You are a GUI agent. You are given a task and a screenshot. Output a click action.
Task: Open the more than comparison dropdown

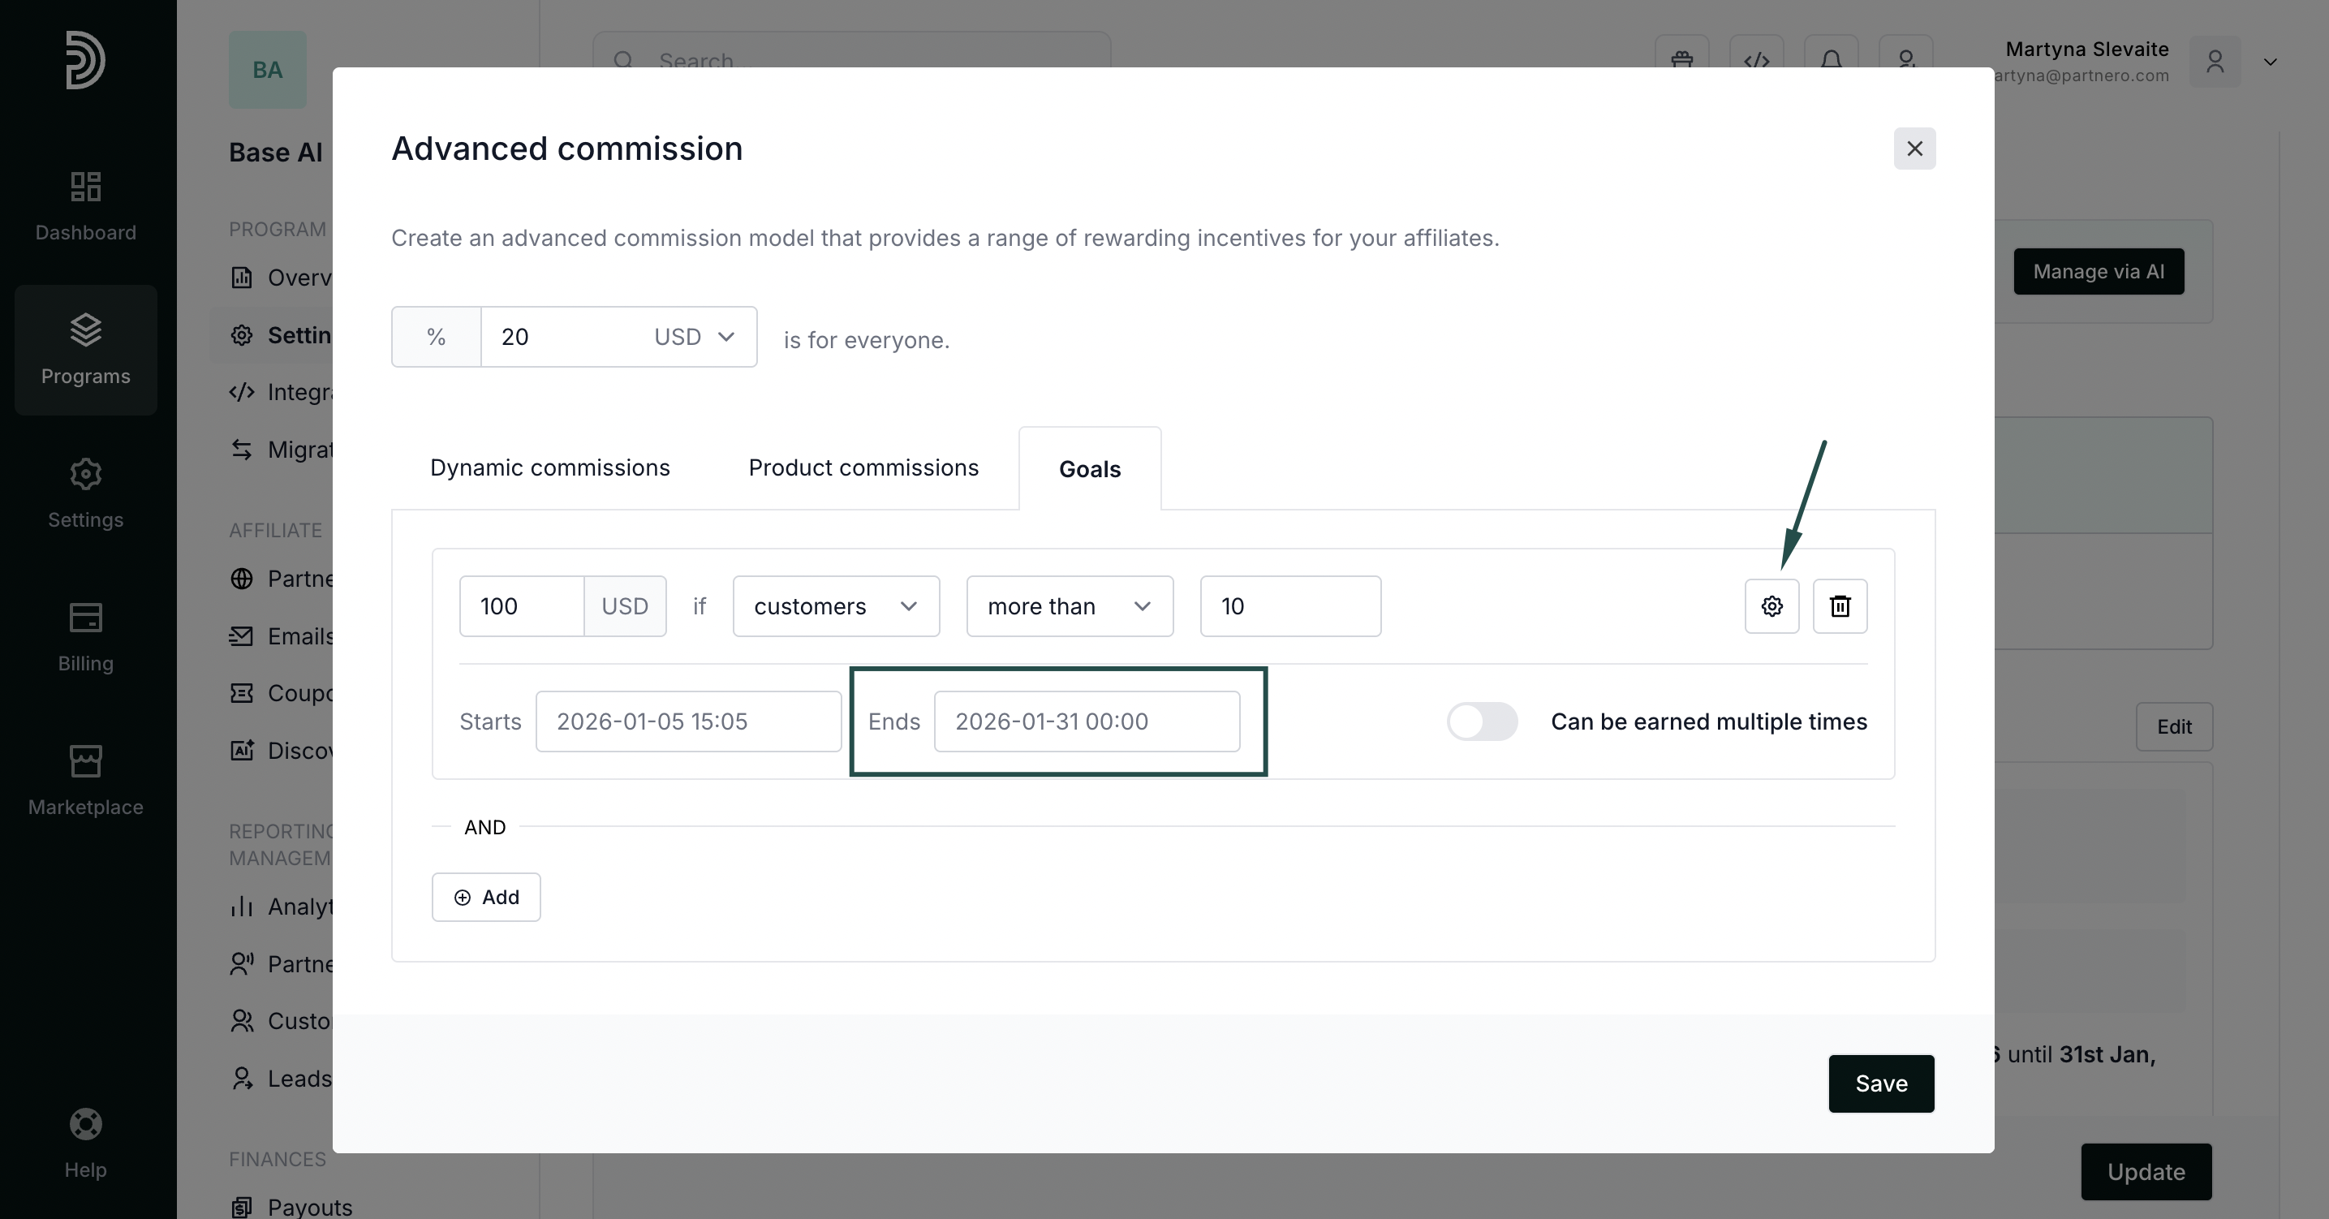click(1069, 607)
